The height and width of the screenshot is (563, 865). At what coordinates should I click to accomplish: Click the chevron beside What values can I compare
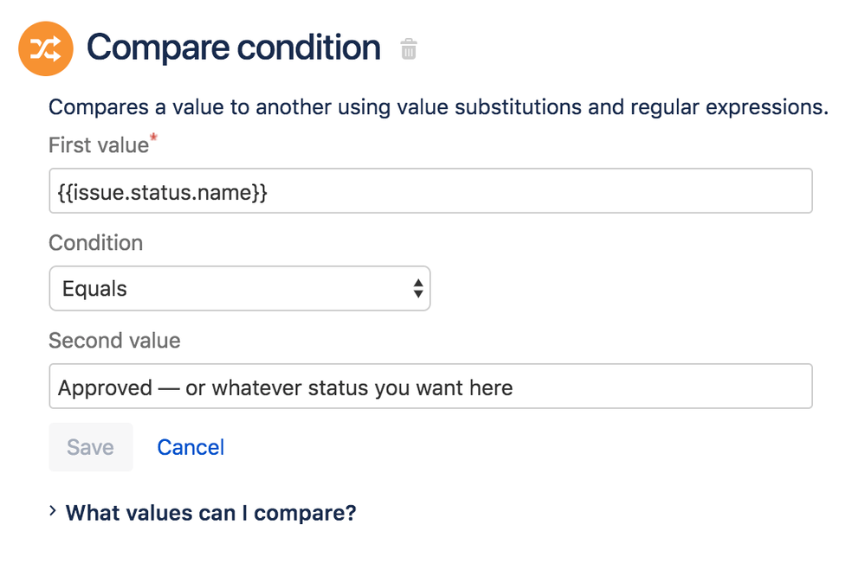point(54,512)
